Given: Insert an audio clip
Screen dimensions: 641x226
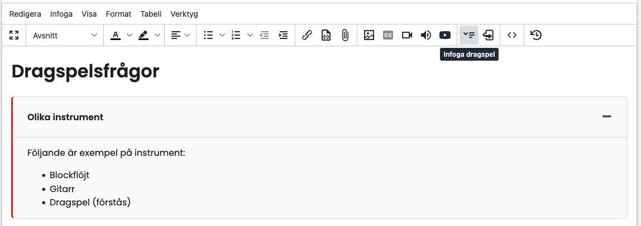Looking at the screenshot, I should pos(426,35).
